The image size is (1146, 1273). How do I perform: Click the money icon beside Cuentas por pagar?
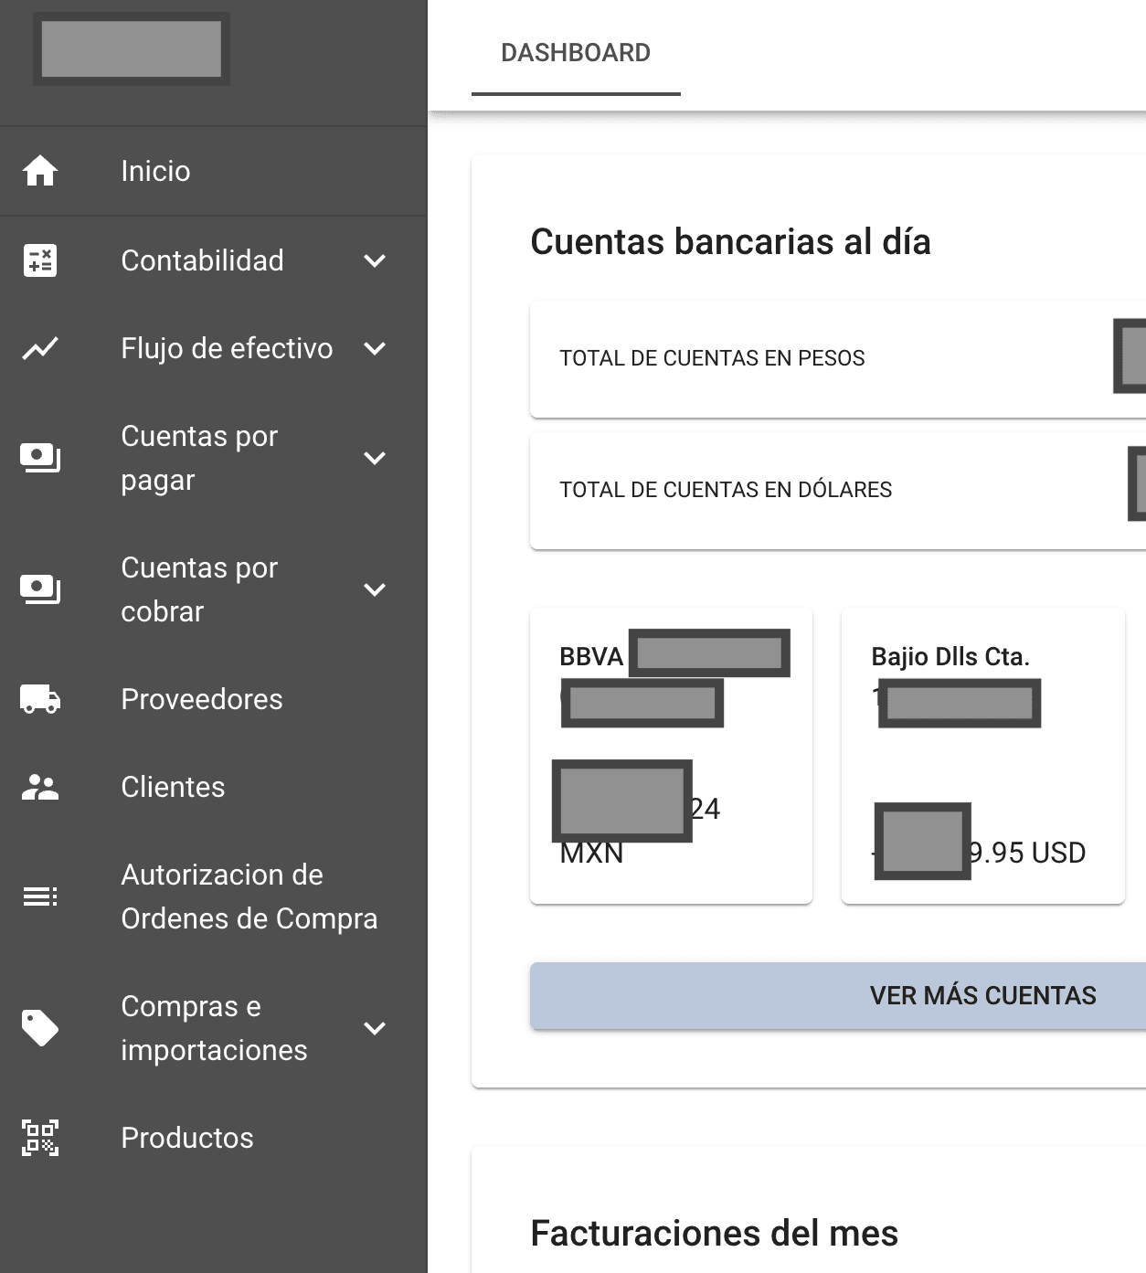pyautogui.click(x=40, y=458)
